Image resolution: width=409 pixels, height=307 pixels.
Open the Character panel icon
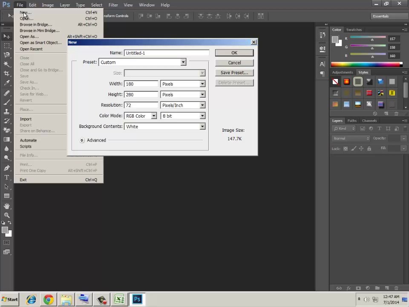click(323, 64)
